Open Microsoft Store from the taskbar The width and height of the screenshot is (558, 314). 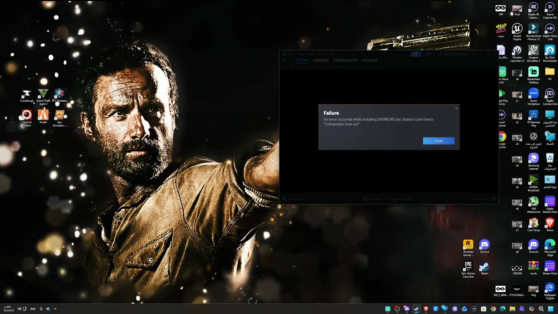coord(483,309)
